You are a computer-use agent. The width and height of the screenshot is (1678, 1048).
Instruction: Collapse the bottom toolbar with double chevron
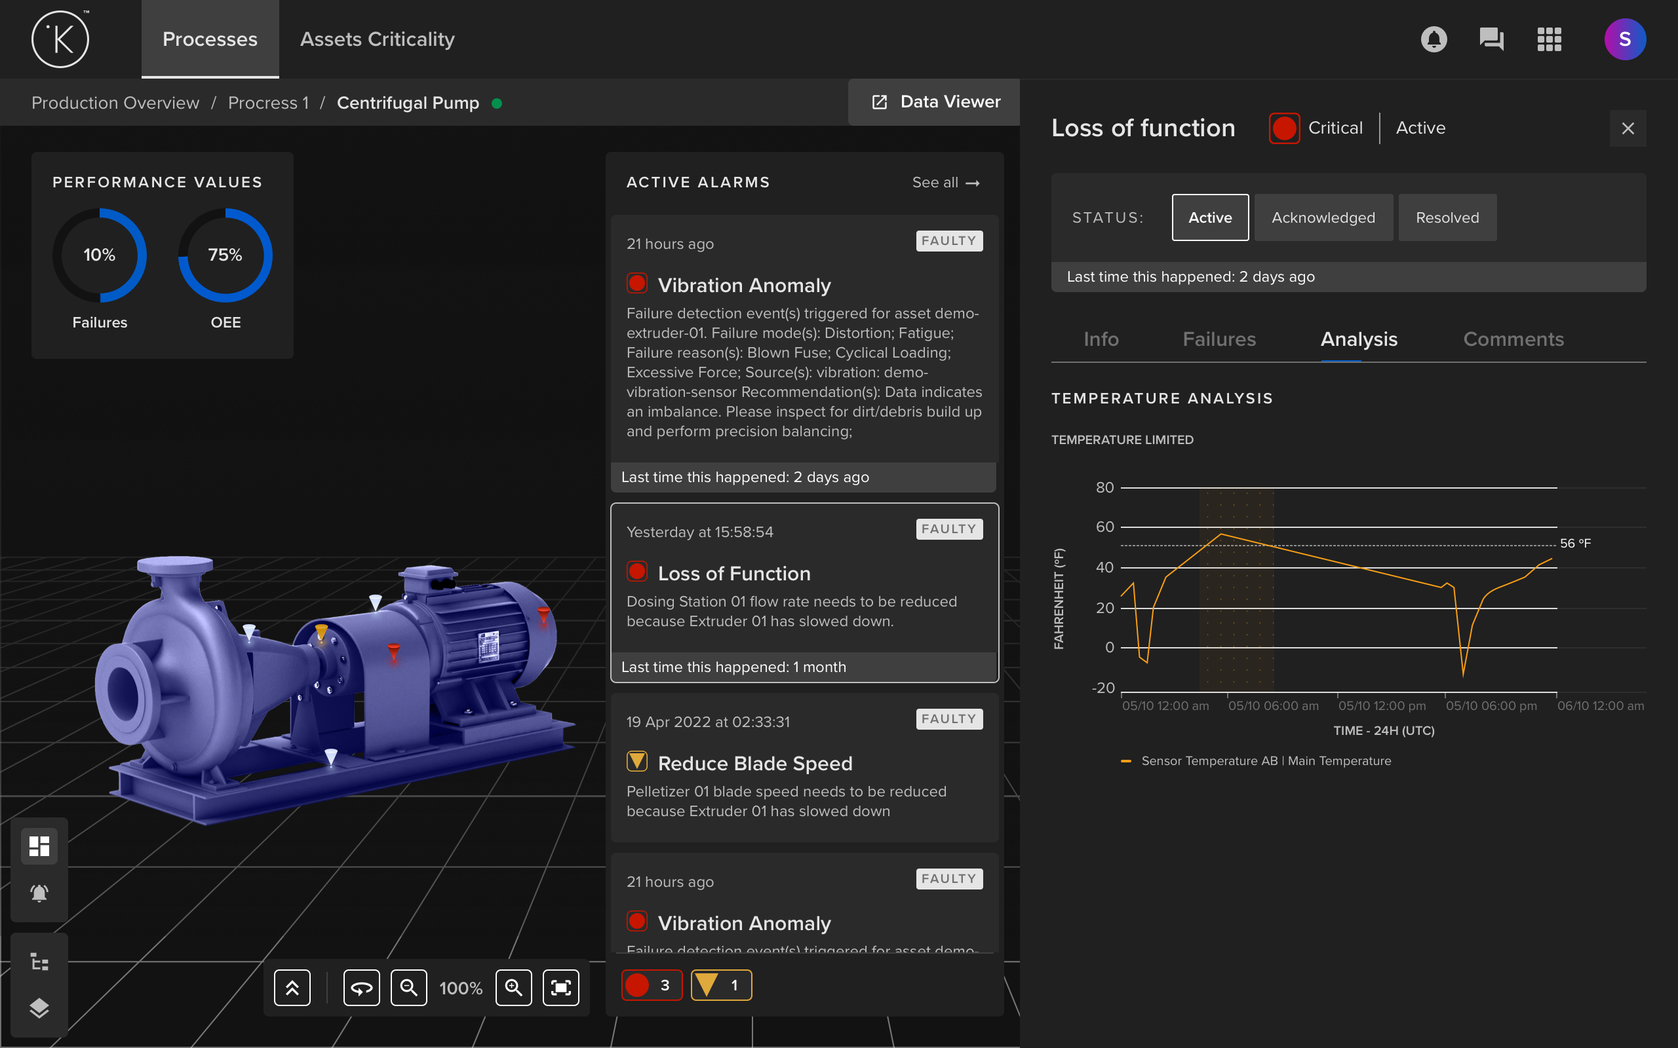[x=292, y=987]
